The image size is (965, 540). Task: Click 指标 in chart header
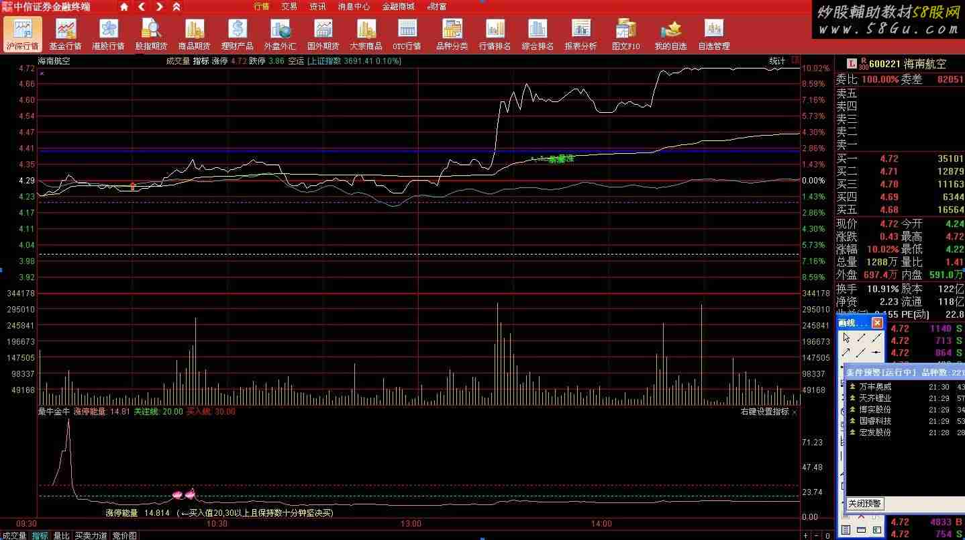click(201, 61)
